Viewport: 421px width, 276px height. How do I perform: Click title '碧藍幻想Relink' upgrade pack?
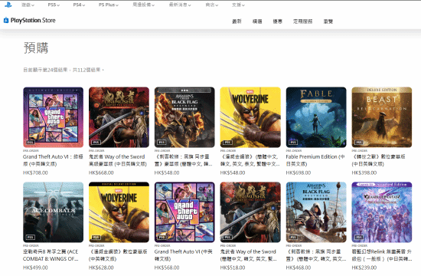pyautogui.click(x=382, y=255)
